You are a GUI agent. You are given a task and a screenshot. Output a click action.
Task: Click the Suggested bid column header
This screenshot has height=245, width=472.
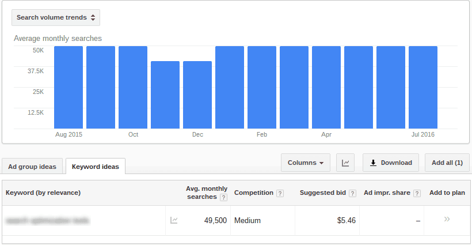point(323,193)
